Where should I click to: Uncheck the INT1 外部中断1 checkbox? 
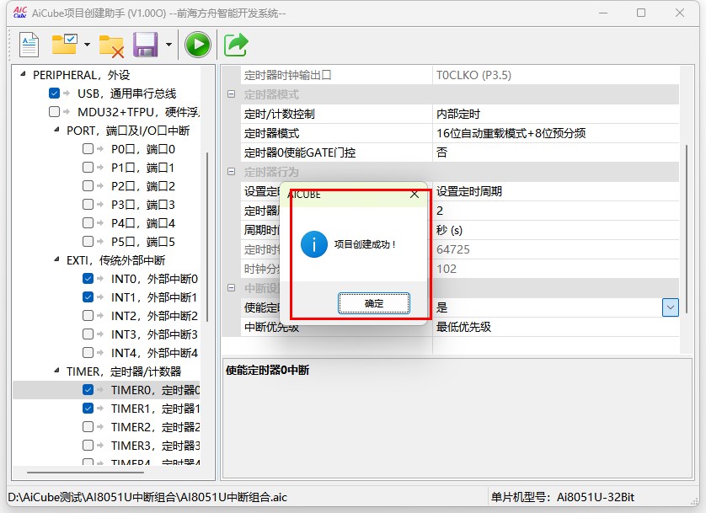tap(88, 297)
